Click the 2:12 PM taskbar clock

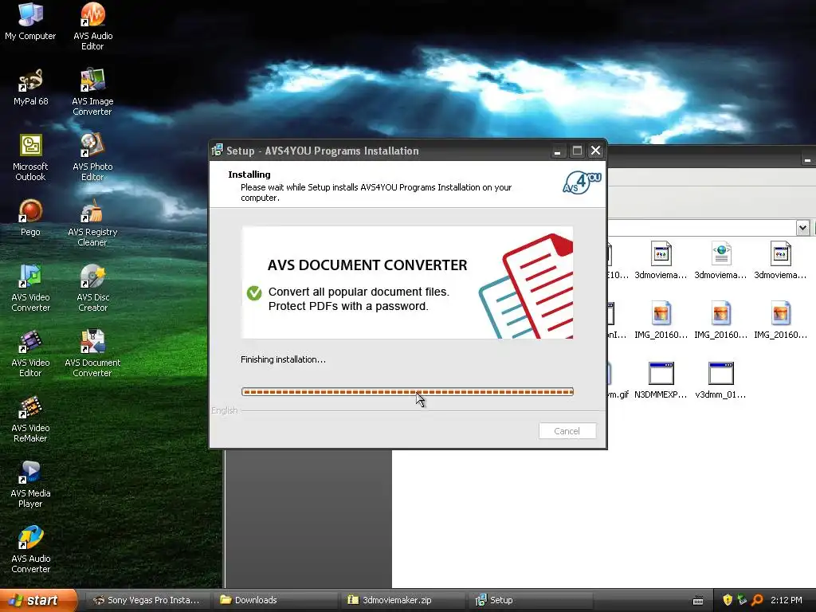(x=787, y=600)
